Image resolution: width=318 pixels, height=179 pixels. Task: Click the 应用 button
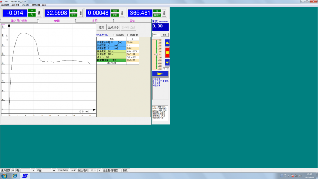point(101,27)
